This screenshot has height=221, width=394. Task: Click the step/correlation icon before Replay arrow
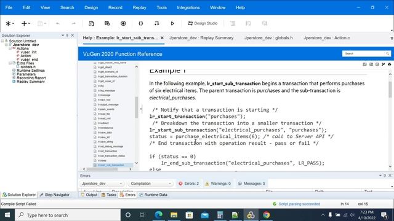tap(156, 23)
